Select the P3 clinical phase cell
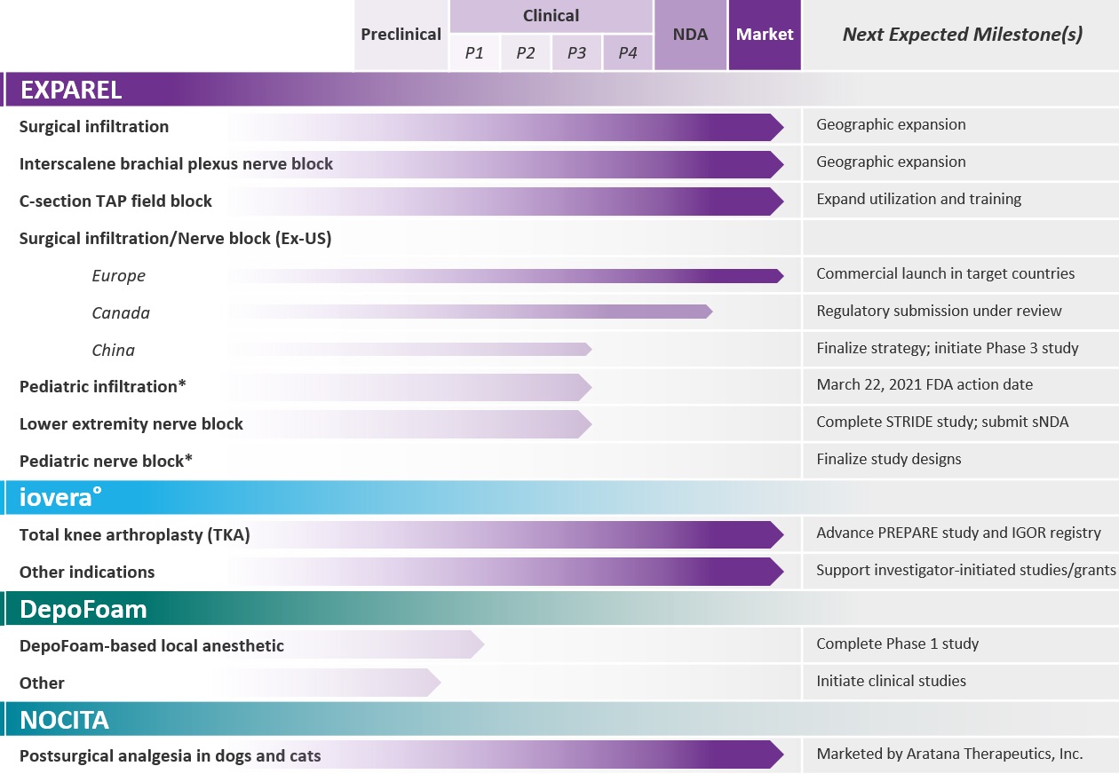This screenshot has width=1119, height=774. pos(577,53)
